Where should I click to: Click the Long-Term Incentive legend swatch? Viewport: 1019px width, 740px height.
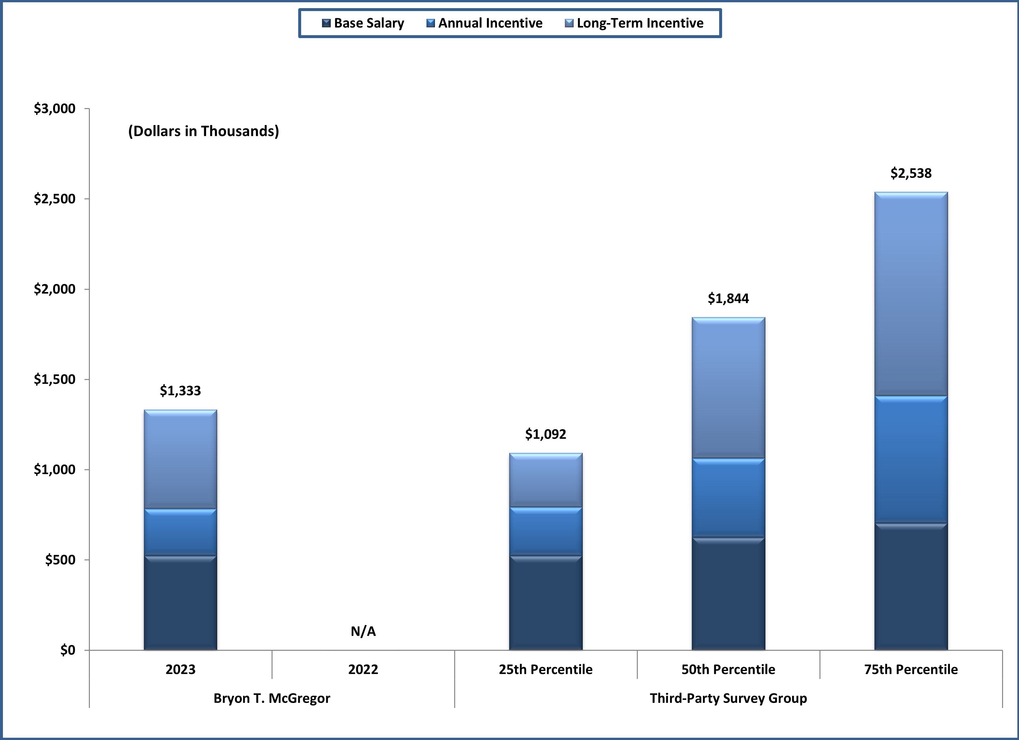[x=569, y=23]
